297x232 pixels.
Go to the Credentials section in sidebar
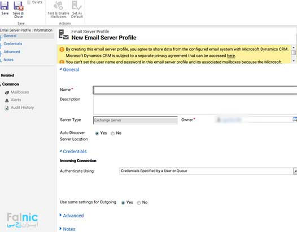pos(13,44)
